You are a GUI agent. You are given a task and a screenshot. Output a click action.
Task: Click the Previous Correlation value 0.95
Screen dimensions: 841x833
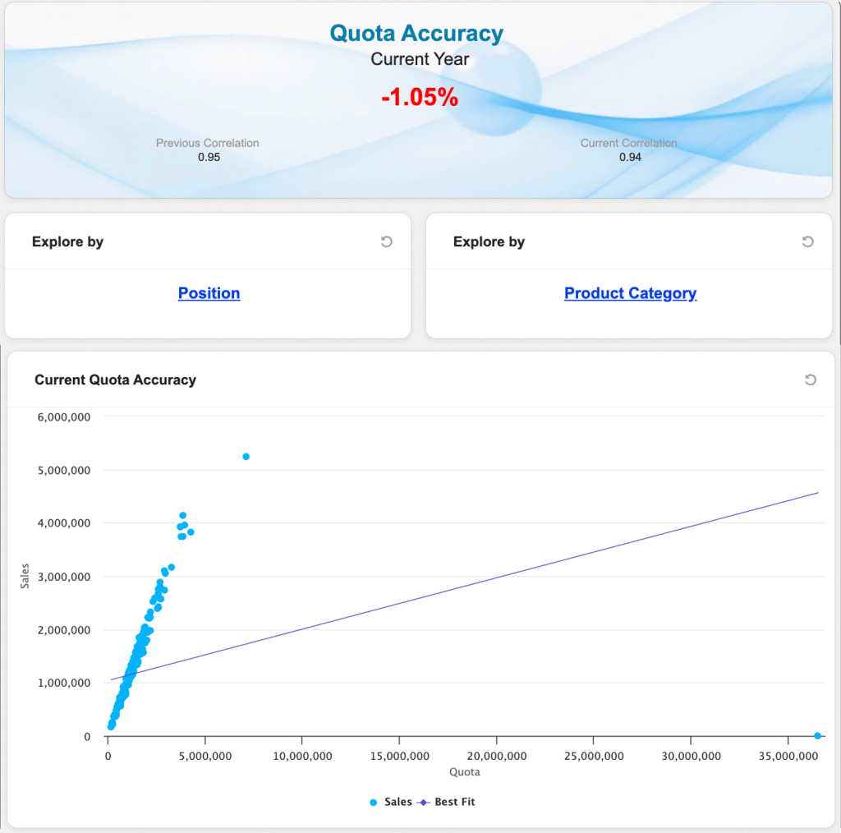(x=209, y=157)
